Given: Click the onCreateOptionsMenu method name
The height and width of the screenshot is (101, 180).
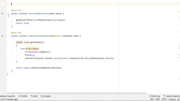Looking at the screenshot, I should pyautogui.click(x=39, y=14).
